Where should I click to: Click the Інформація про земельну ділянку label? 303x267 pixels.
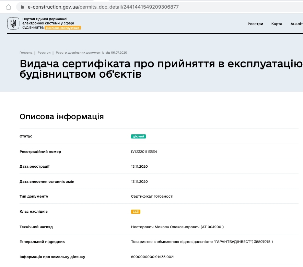tap(53, 257)
